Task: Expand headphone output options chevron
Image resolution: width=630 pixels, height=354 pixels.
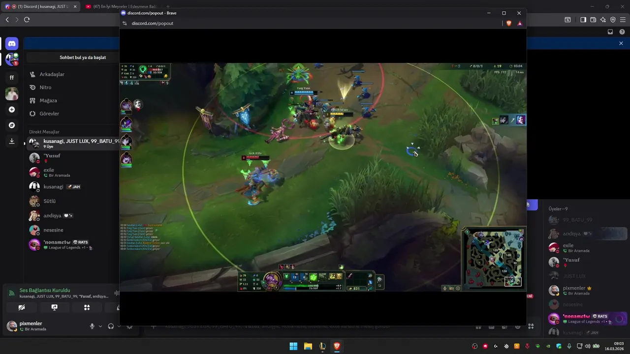Action: 118,326
